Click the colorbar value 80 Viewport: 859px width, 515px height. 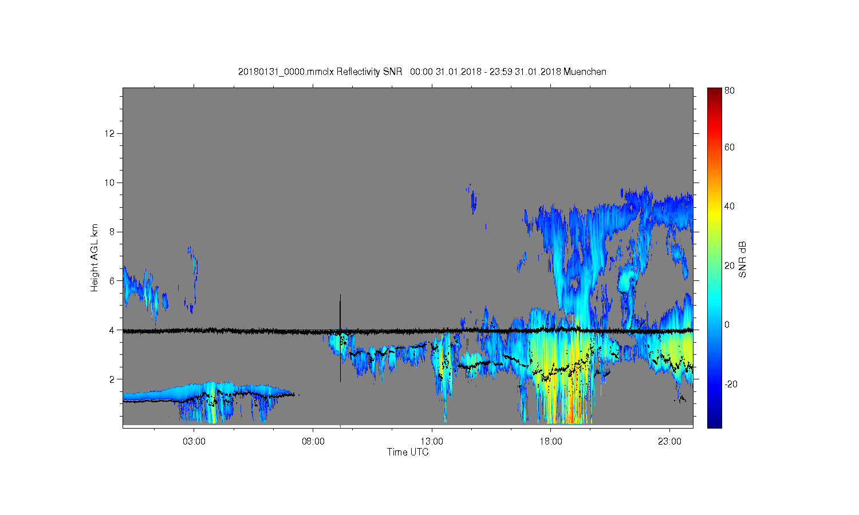tap(730, 90)
